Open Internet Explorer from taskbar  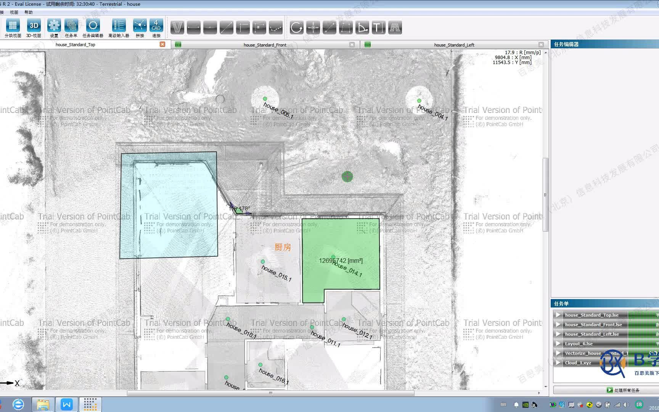[x=18, y=404]
